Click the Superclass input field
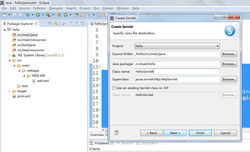This screenshot has width=250, height=152. (177, 79)
